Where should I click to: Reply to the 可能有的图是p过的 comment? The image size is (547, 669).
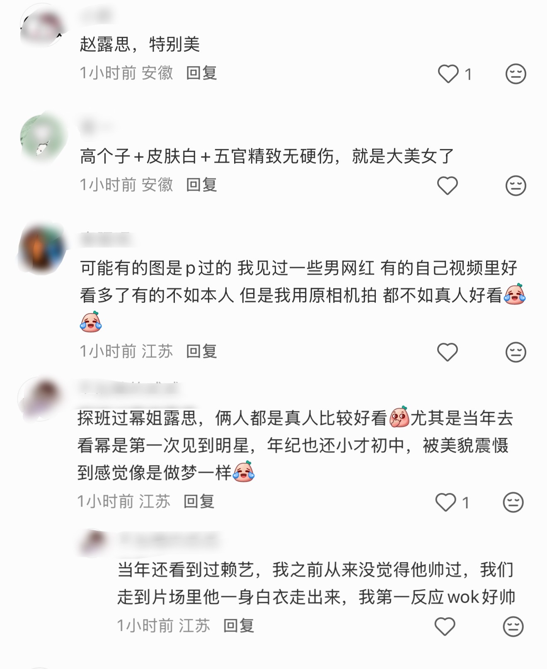(x=201, y=352)
